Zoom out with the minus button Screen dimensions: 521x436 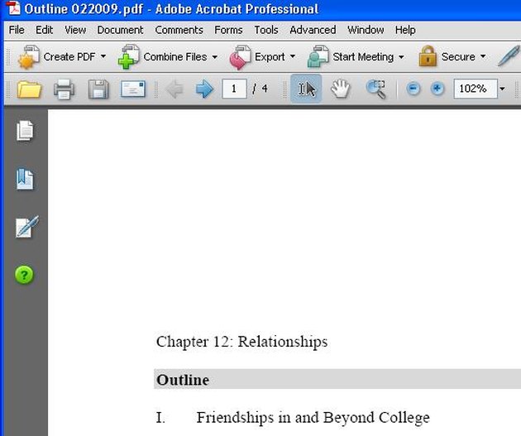click(x=413, y=89)
